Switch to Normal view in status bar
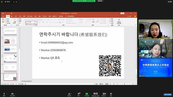The height and width of the screenshot is (97, 173). pyautogui.click(x=107, y=84)
